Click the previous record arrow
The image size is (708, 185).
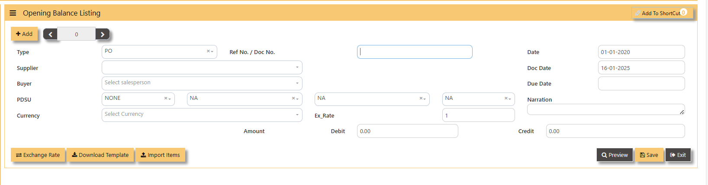50,34
